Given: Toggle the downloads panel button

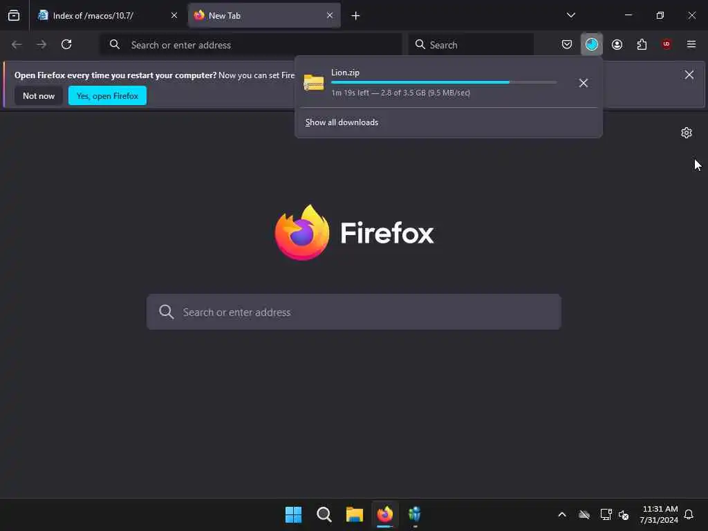Looking at the screenshot, I should pyautogui.click(x=592, y=44).
